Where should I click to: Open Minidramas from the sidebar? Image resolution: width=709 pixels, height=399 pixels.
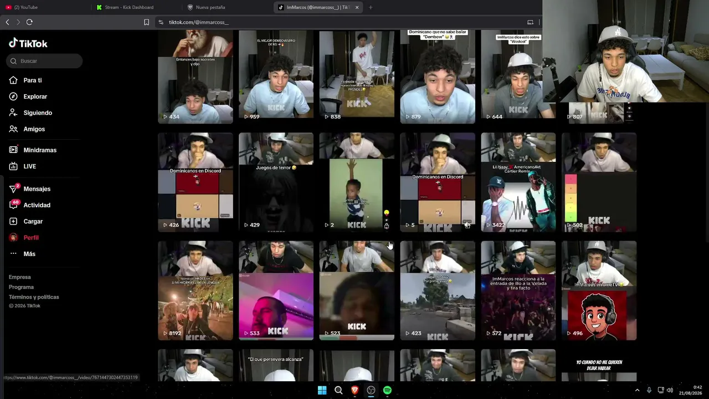tap(33, 150)
